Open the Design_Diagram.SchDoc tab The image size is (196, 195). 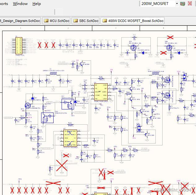20,21
